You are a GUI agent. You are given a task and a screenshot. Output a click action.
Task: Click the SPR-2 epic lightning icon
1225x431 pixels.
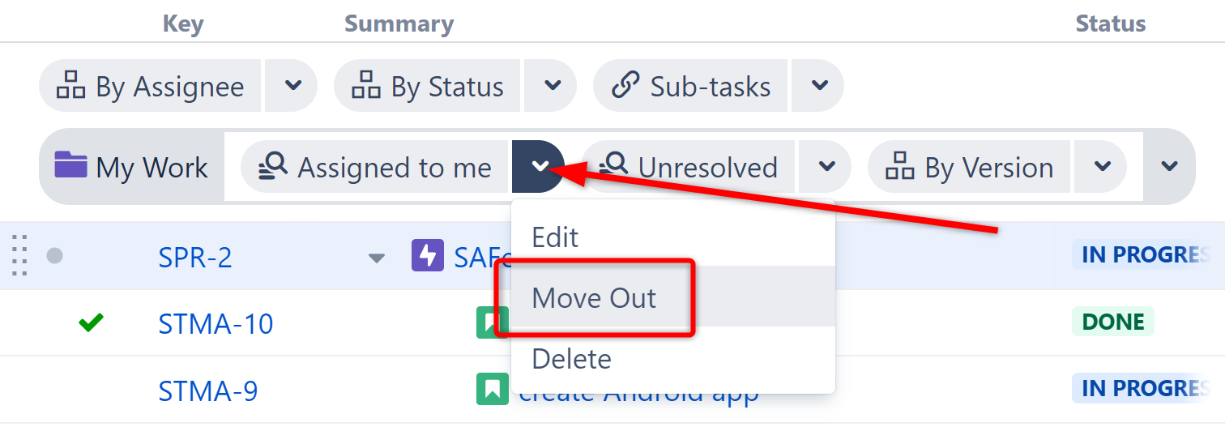(x=427, y=255)
